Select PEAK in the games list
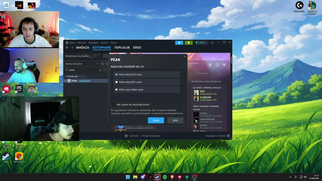 pos(86,81)
